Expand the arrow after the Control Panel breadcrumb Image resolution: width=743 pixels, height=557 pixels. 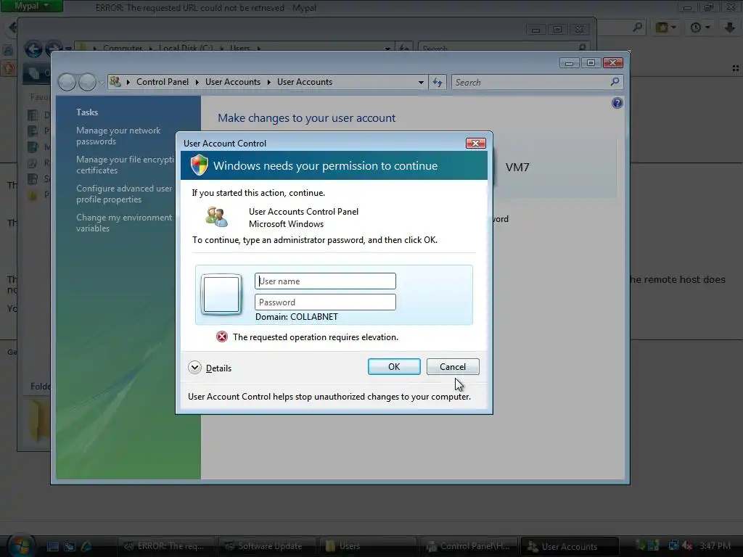[x=197, y=82]
